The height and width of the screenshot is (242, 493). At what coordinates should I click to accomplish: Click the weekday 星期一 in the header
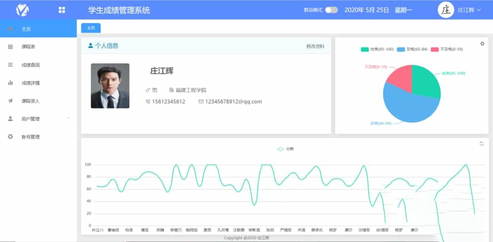pyautogui.click(x=403, y=10)
